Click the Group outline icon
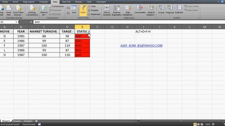 [161, 10]
